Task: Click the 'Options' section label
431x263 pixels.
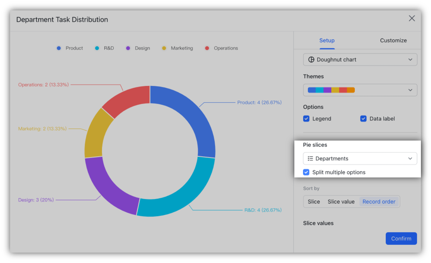Action: click(x=313, y=107)
